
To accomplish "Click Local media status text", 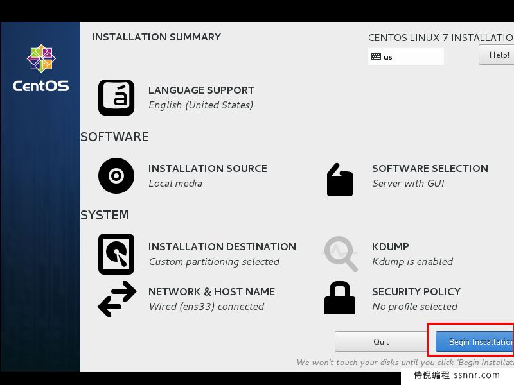I will [x=175, y=184].
